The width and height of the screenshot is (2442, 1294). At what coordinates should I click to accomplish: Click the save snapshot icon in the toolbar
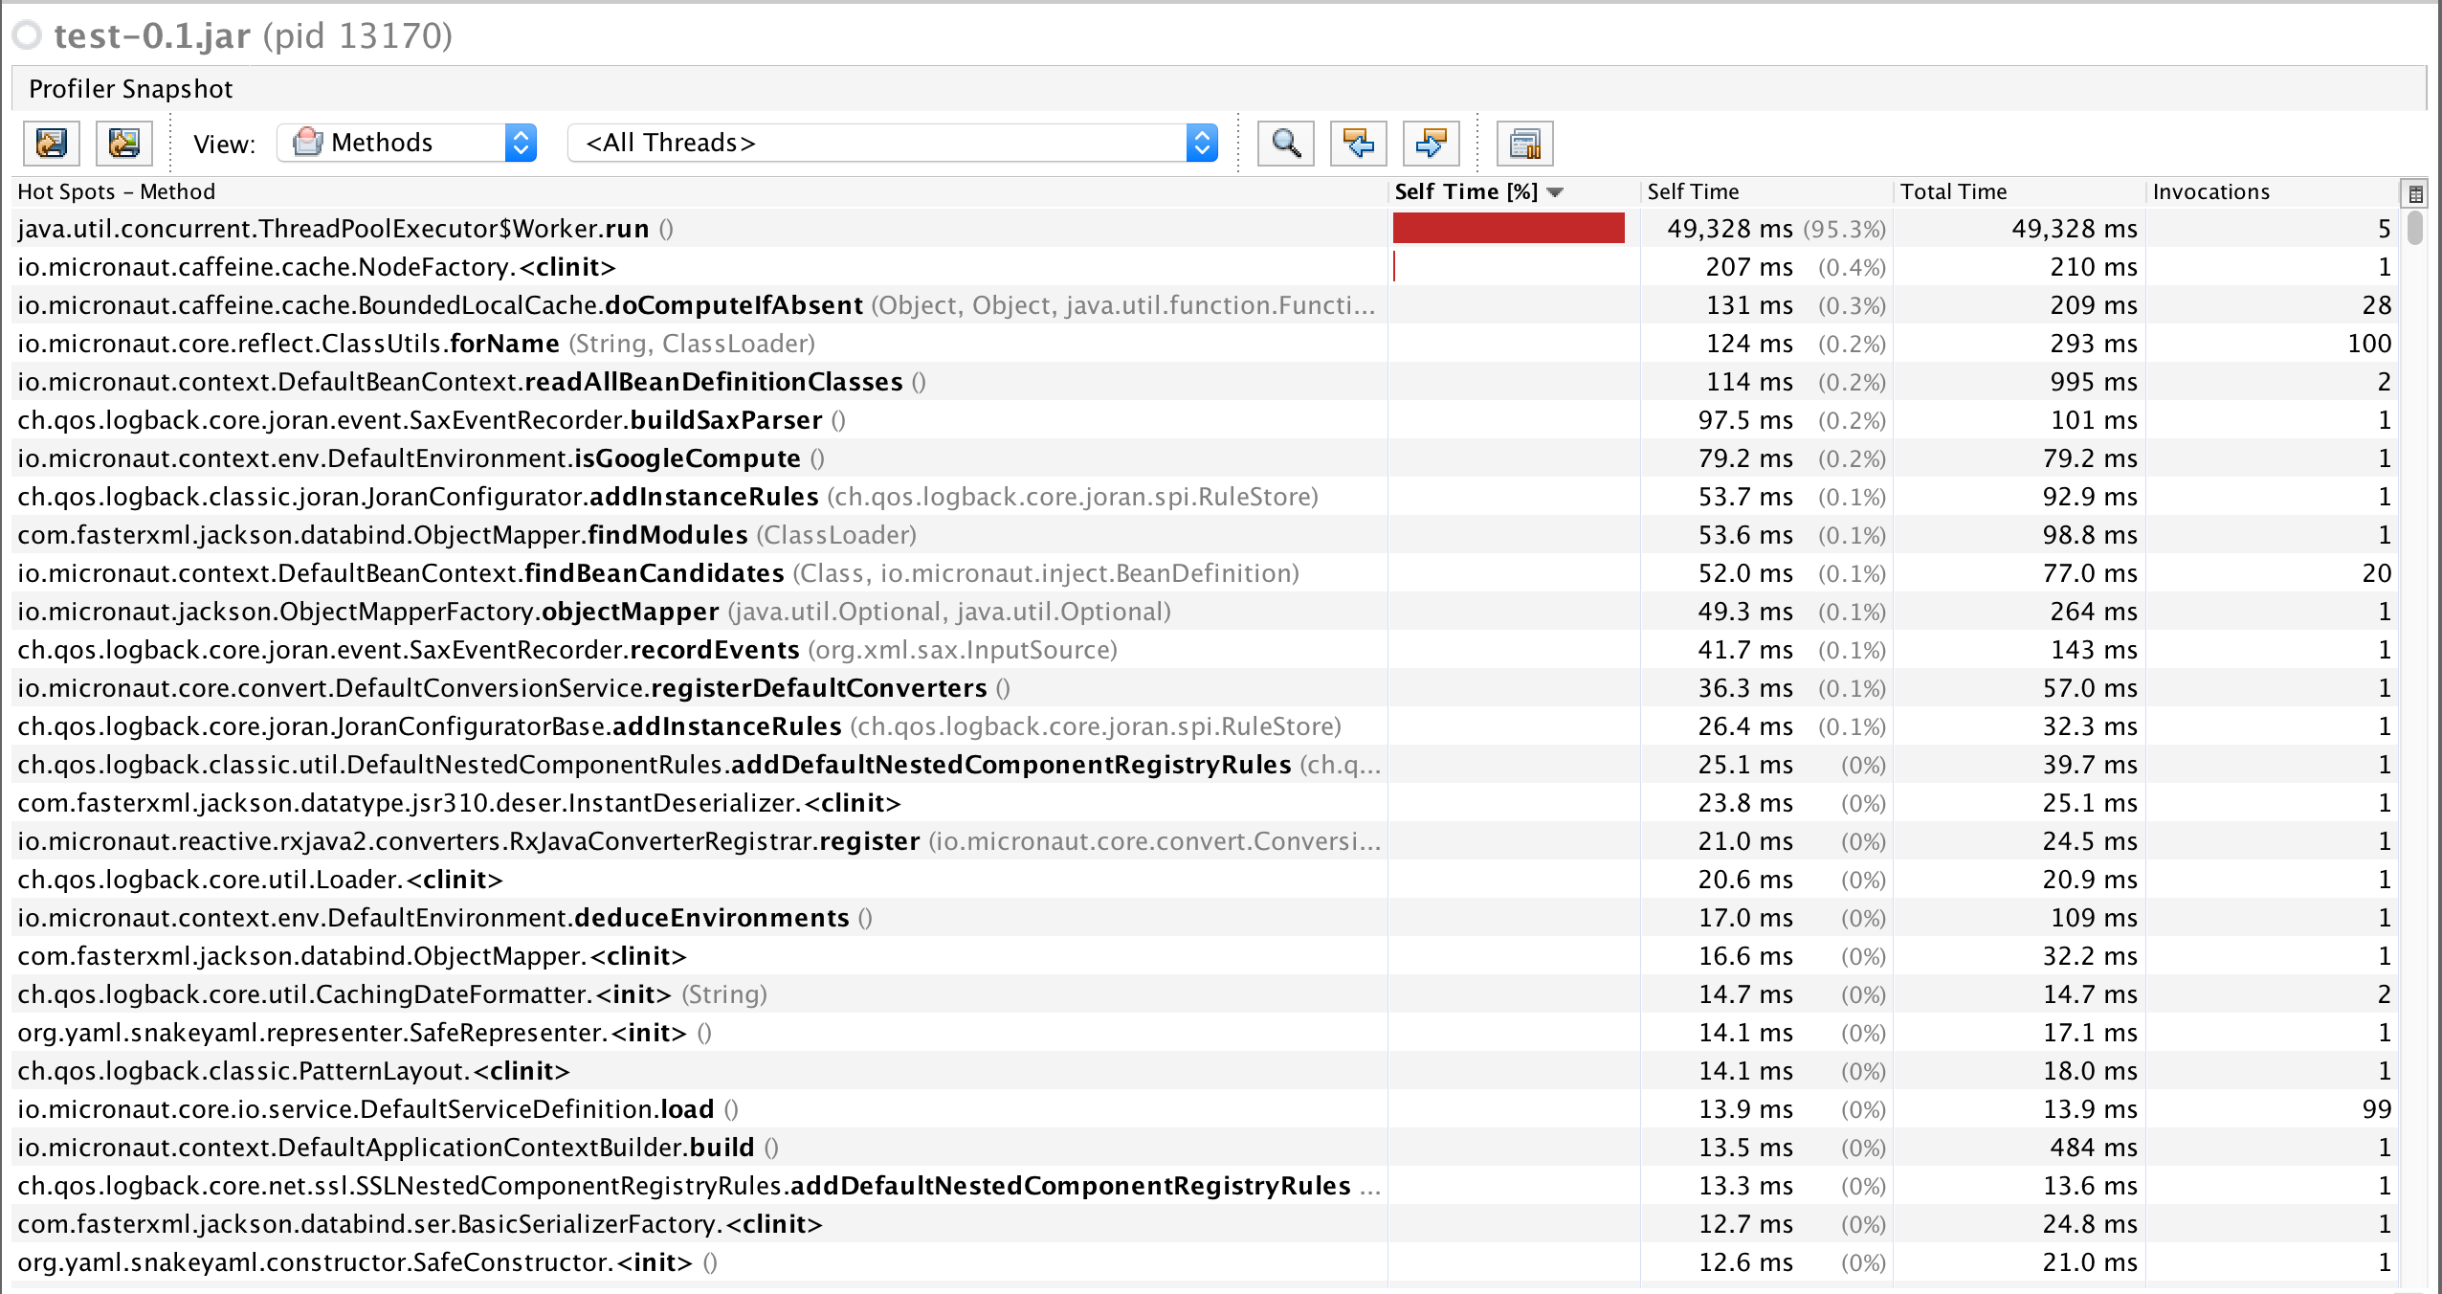coord(51,143)
